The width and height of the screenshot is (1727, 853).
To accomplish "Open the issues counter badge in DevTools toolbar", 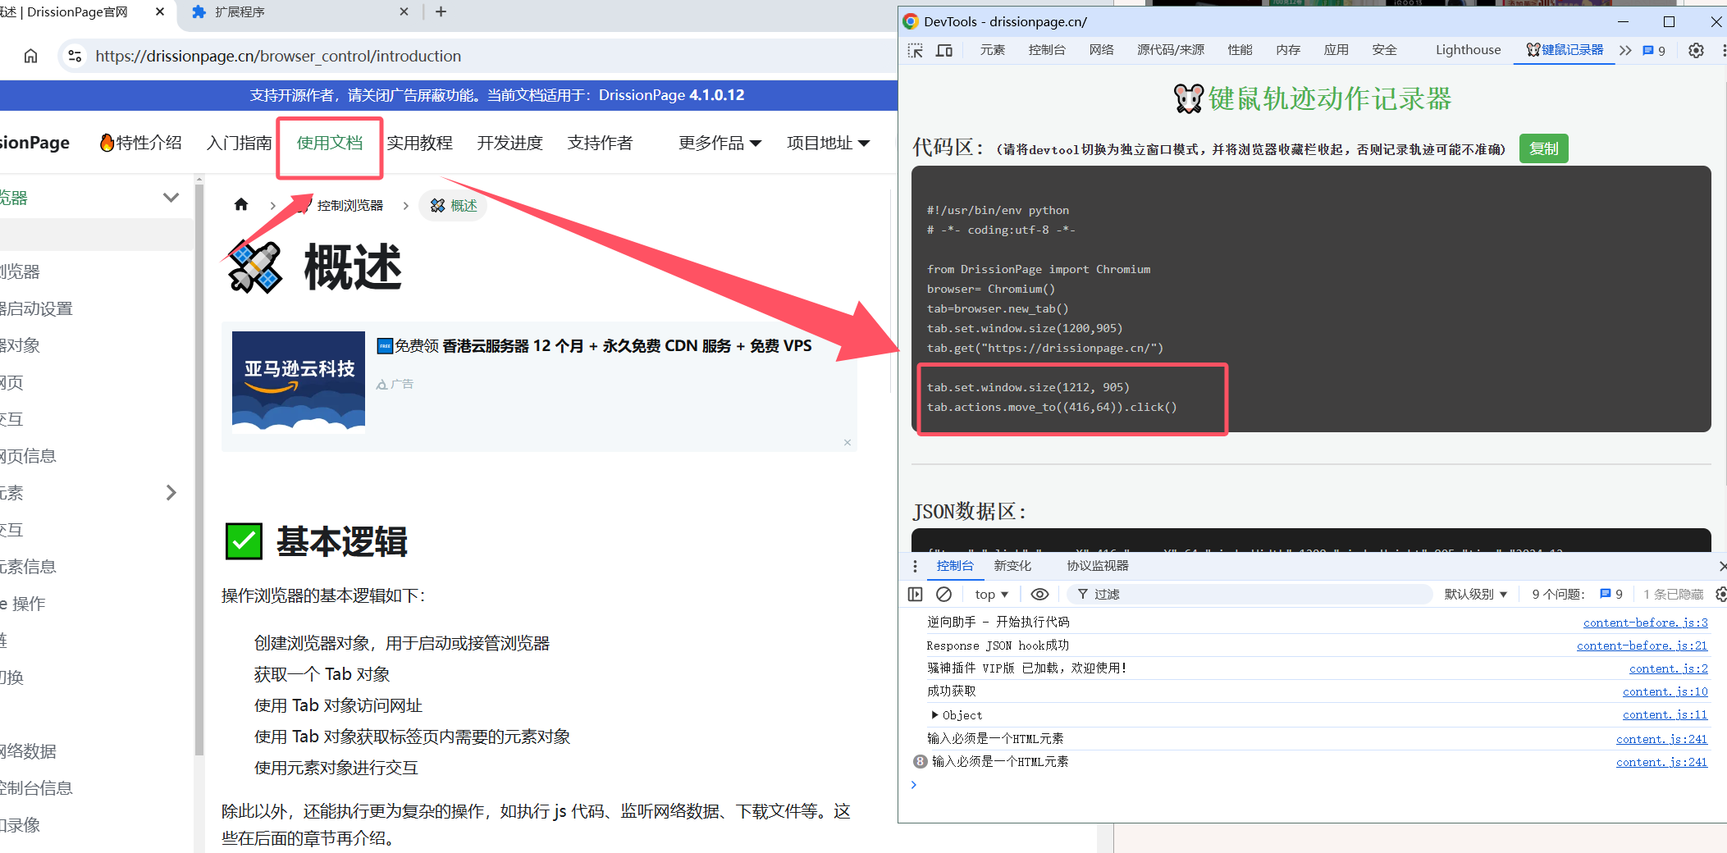I will click(x=1654, y=50).
